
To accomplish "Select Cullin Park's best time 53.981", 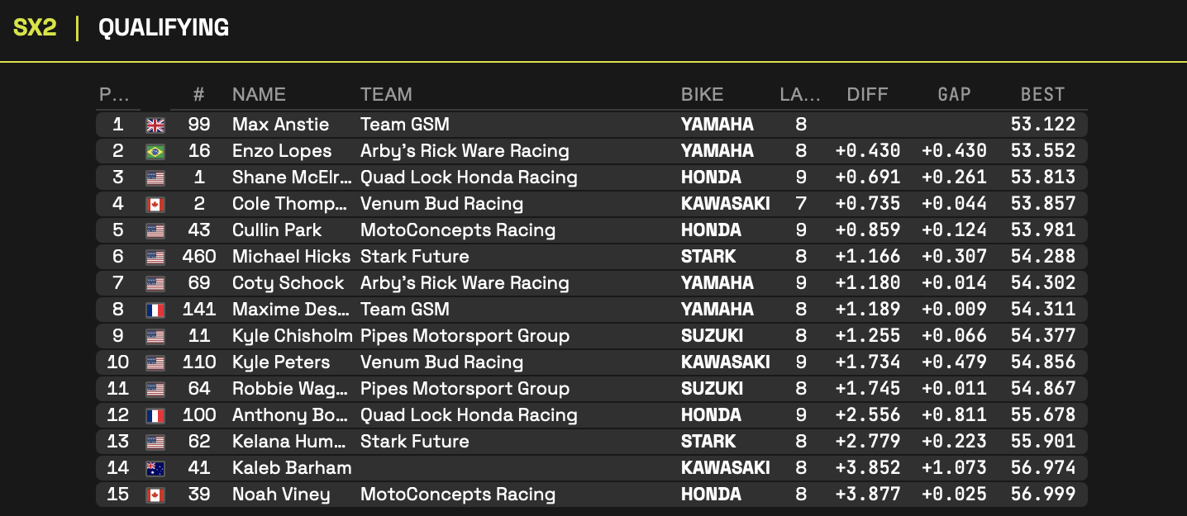I will pos(1042,230).
